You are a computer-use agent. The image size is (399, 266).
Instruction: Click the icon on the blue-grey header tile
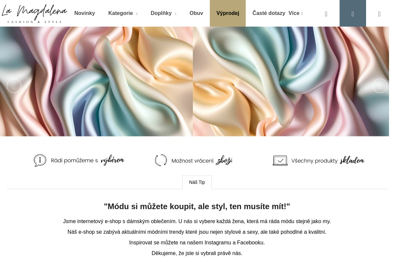tap(353, 14)
